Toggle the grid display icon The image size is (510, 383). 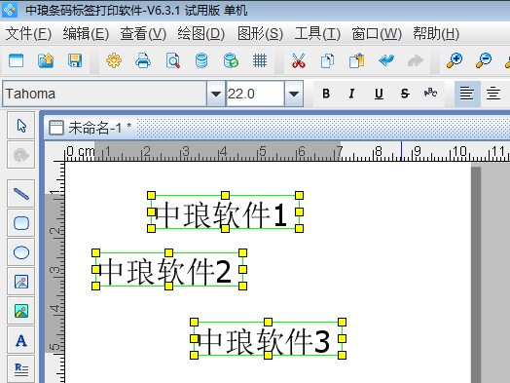click(x=260, y=60)
